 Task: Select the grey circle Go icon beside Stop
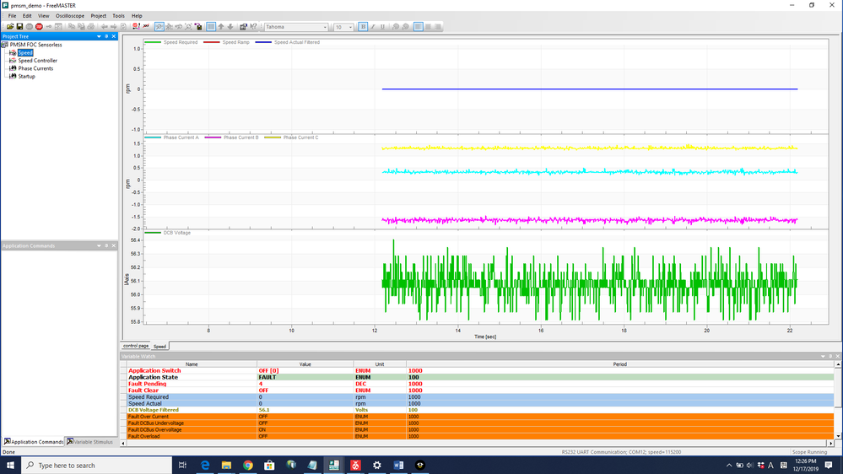point(29,26)
